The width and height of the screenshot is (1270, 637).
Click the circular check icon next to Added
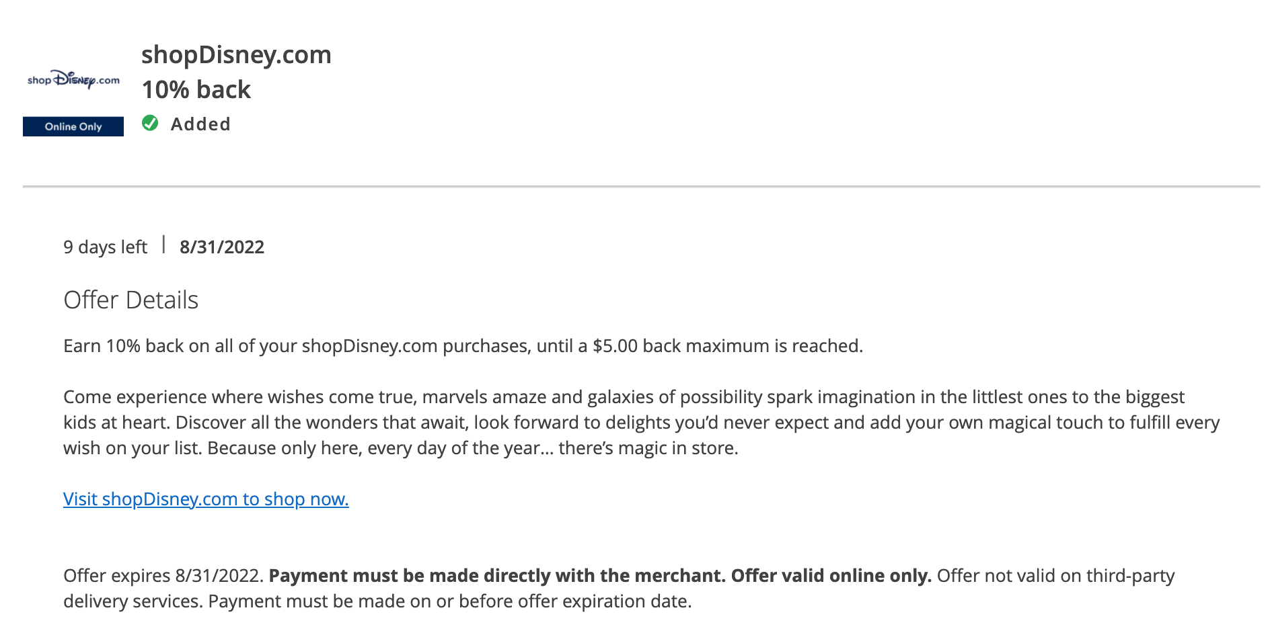tap(151, 123)
